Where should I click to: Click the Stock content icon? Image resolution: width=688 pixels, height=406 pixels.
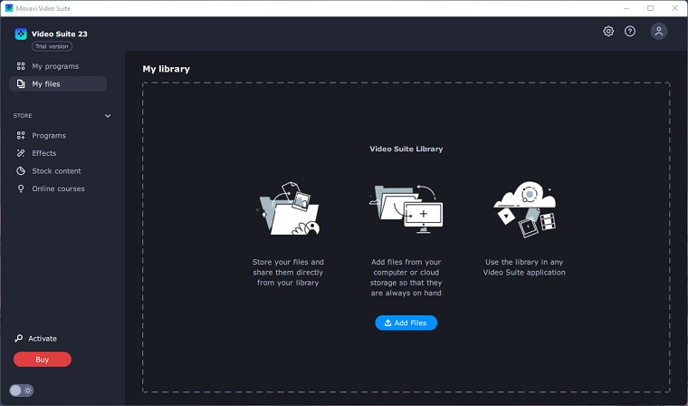(x=21, y=171)
